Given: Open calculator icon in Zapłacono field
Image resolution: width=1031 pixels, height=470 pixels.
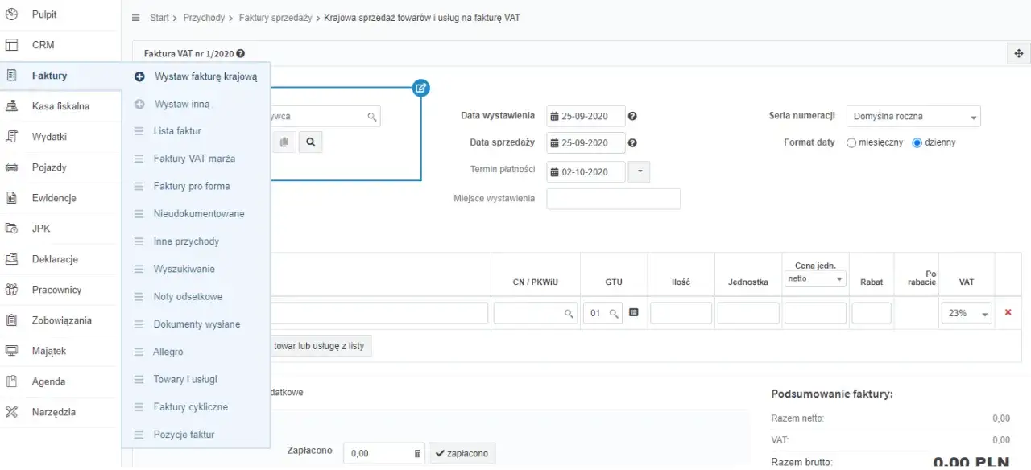Looking at the screenshot, I should click(x=417, y=454).
